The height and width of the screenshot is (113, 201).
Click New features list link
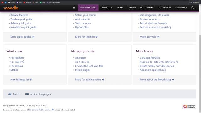point(21,79)
